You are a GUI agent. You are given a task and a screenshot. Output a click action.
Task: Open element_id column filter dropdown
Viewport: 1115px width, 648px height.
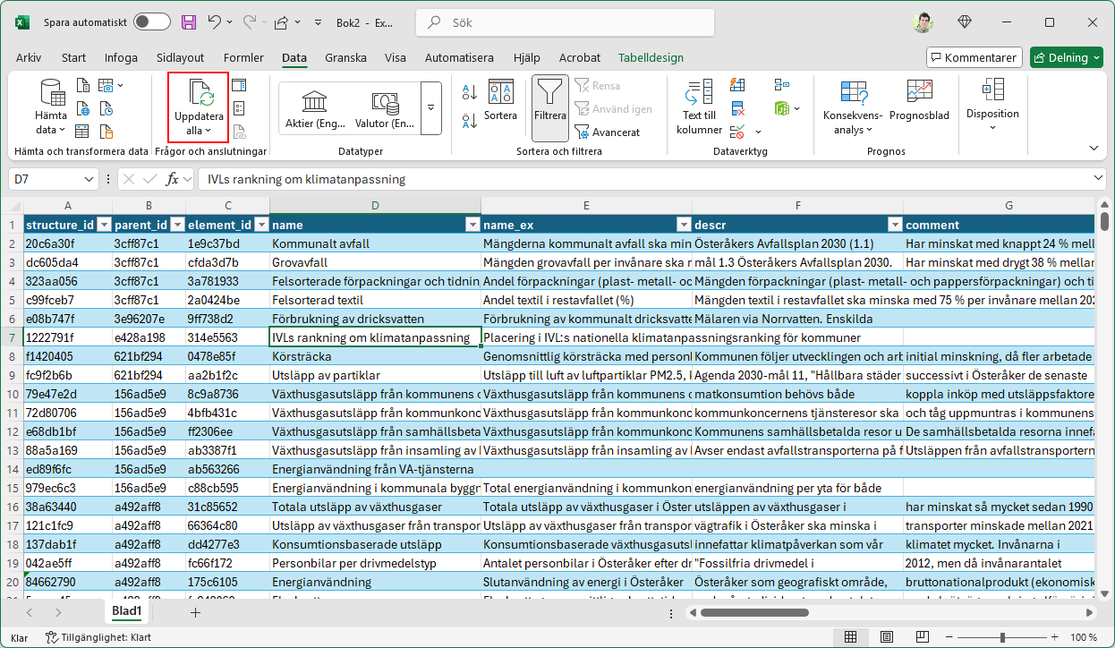tap(261, 225)
